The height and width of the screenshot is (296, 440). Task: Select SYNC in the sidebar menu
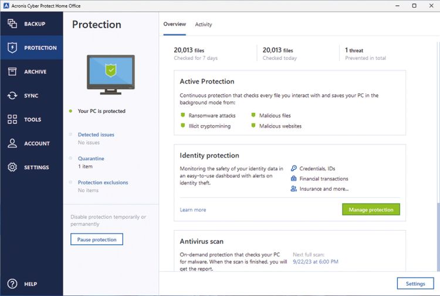[31, 96]
